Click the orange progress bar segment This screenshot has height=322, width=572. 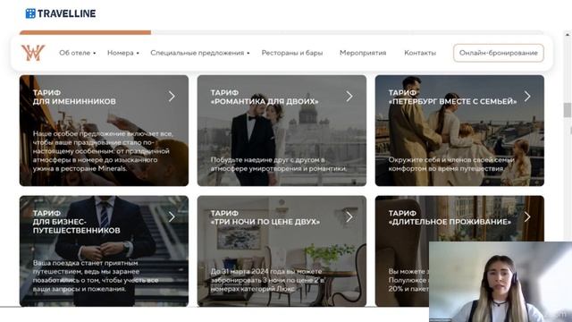click(86, 32)
